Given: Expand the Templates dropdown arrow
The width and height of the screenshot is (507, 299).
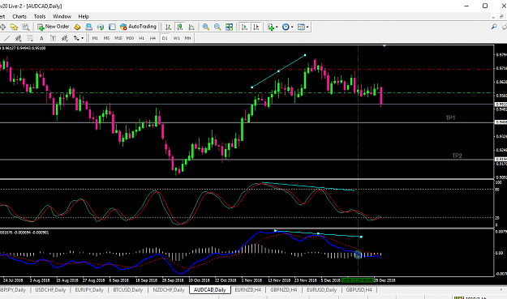Looking at the screenshot, I should click(x=307, y=27).
